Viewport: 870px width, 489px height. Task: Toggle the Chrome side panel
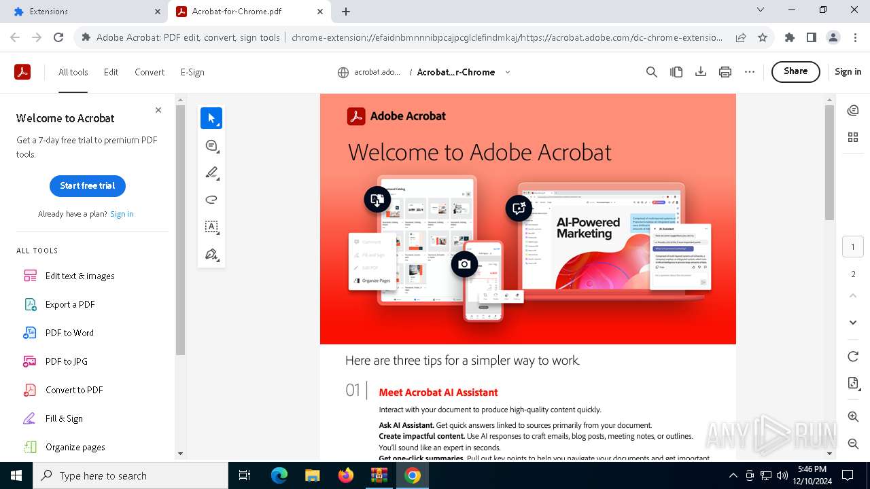(x=812, y=38)
